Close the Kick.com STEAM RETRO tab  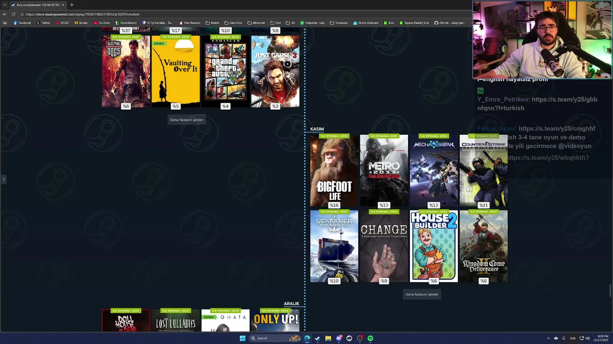[64, 5]
